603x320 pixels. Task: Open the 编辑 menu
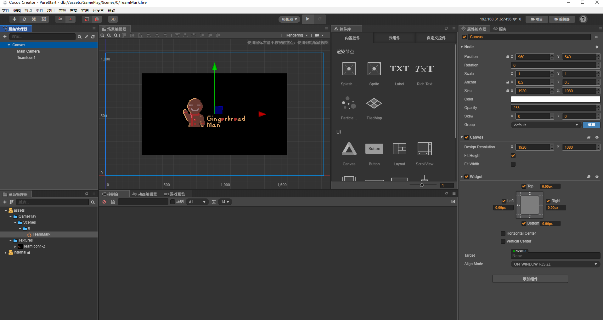click(x=17, y=11)
